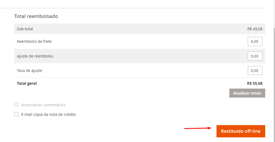The height and width of the screenshot is (142, 275).
Task: Click the Acrescentar comentários label text
Action: click(x=43, y=105)
